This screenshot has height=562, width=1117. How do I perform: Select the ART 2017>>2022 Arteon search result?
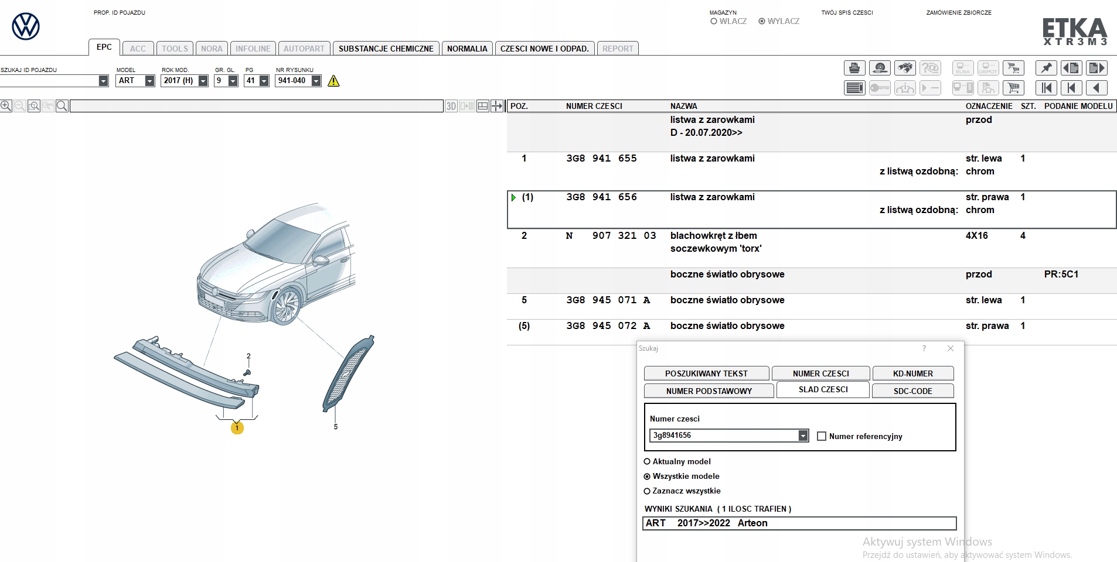(x=799, y=523)
